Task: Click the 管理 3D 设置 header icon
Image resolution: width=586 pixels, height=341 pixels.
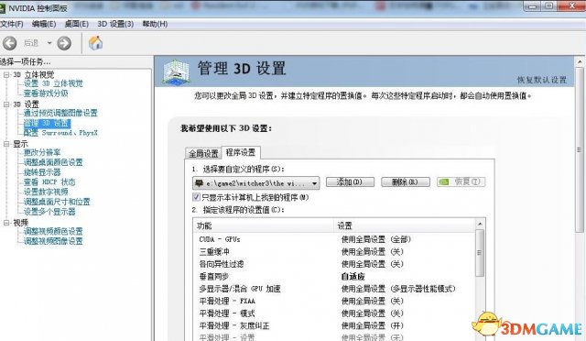Action: click(177, 71)
